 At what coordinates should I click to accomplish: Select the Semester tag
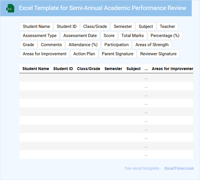(x=123, y=26)
